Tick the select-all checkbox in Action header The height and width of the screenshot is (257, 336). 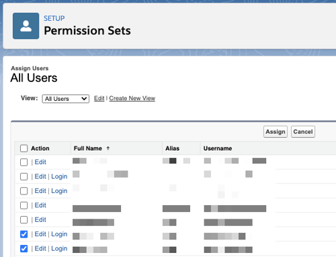click(x=24, y=148)
